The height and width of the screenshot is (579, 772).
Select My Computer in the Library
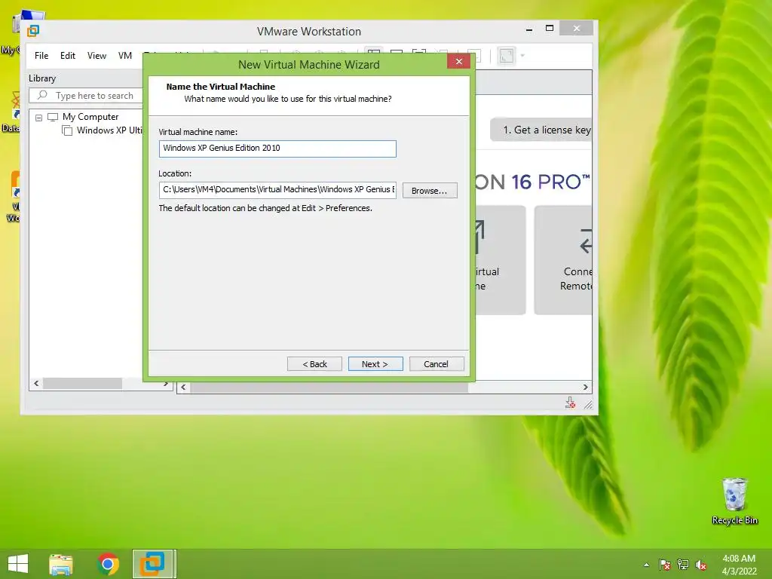(90, 117)
